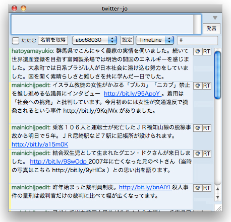
Task: Open the link http://bit.ly/9SwOdp
Action: (x=59, y=162)
